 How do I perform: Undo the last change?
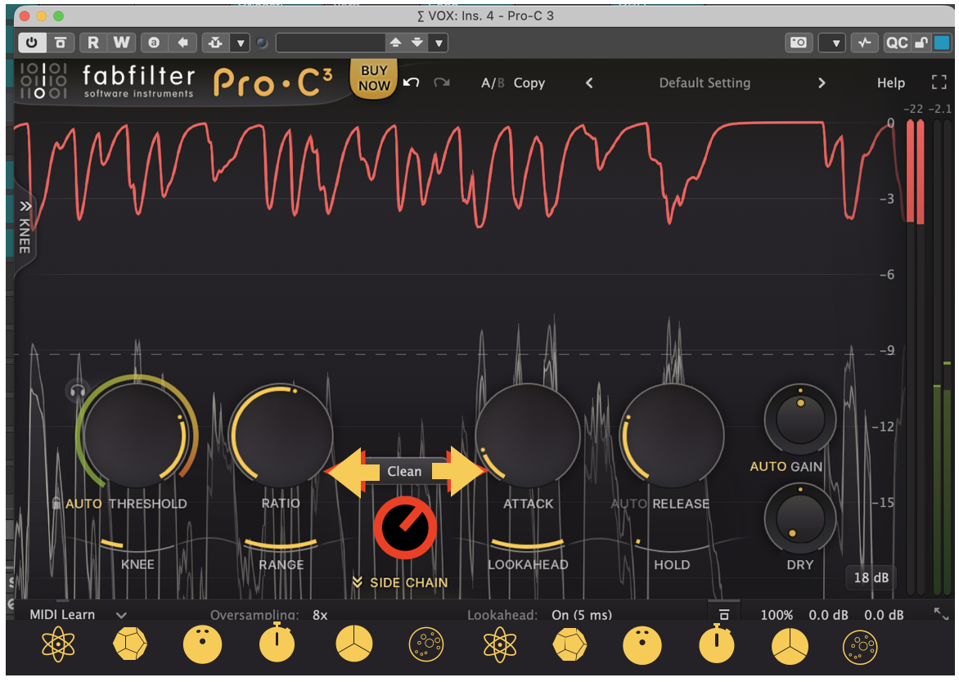[x=412, y=83]
